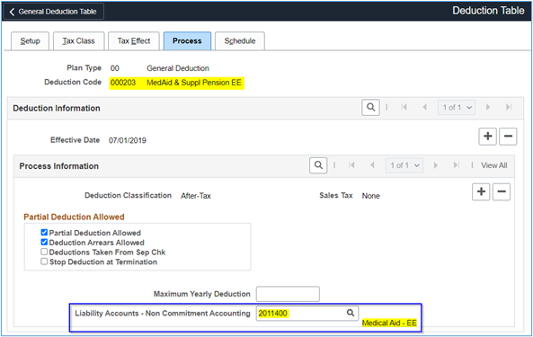Switch to the Schedule tab

tap(240, 41)
